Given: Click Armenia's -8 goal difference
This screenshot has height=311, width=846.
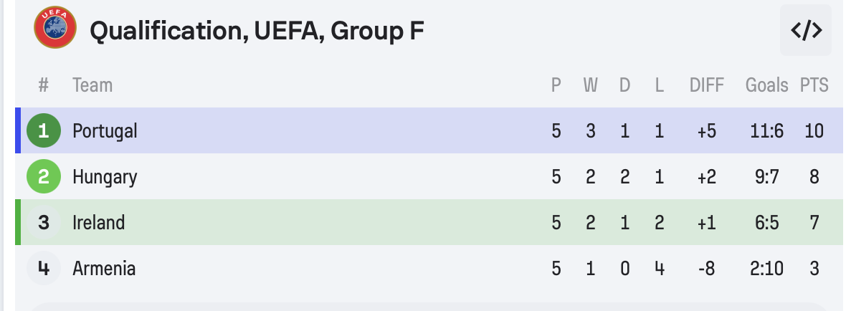Looking at the screenshot, I should [707, 268].
